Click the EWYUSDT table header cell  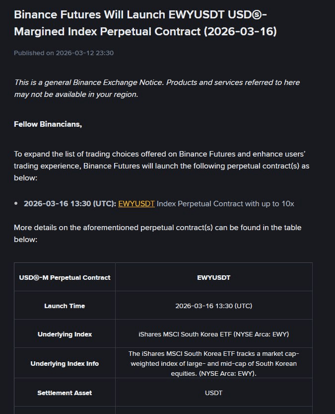pyautogui.click(x=213, y=277)
